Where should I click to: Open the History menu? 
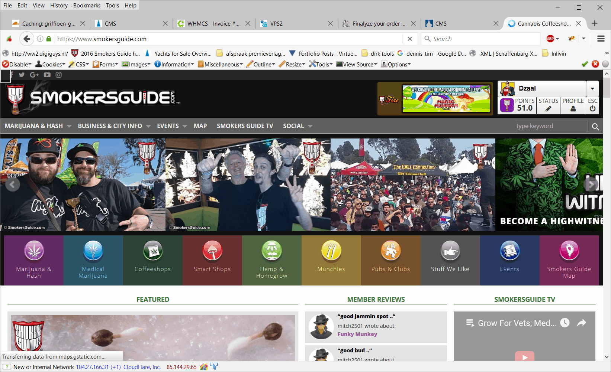tap(59, 5)
